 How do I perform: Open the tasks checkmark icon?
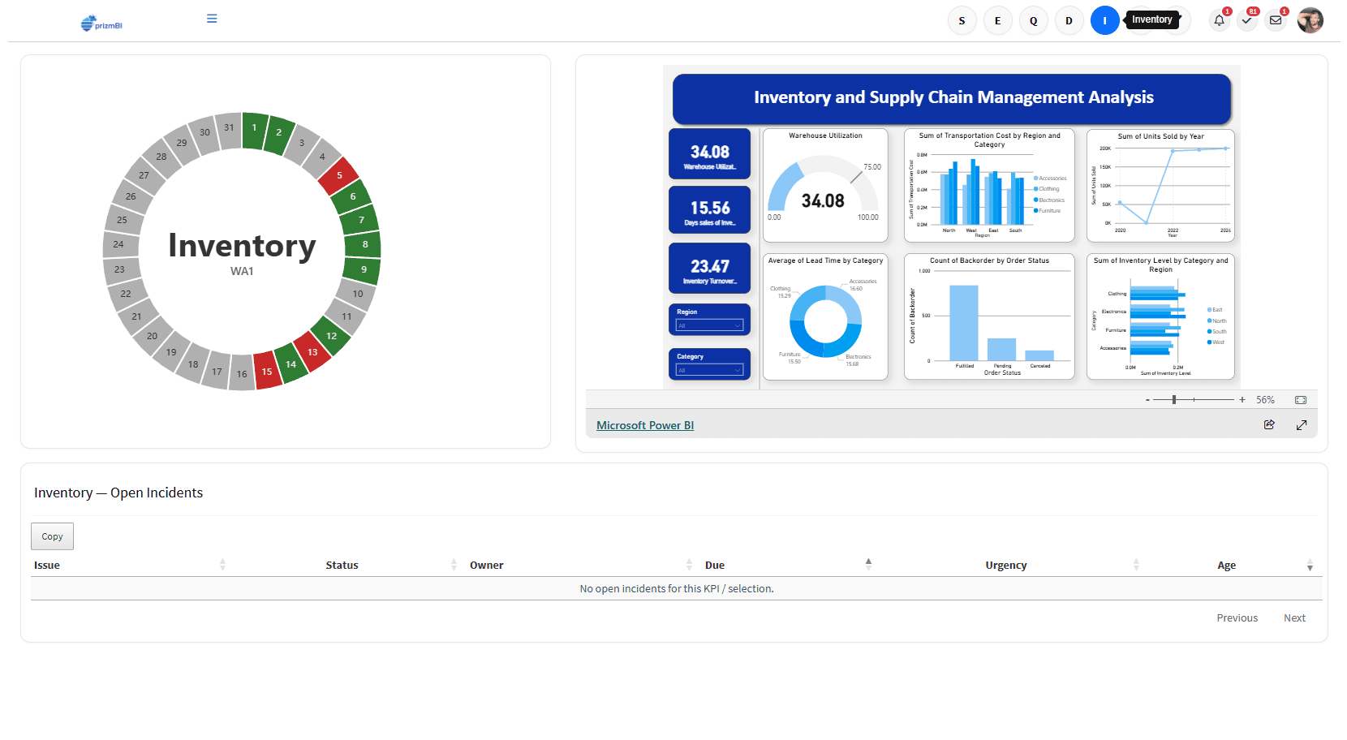(1247, 20)
